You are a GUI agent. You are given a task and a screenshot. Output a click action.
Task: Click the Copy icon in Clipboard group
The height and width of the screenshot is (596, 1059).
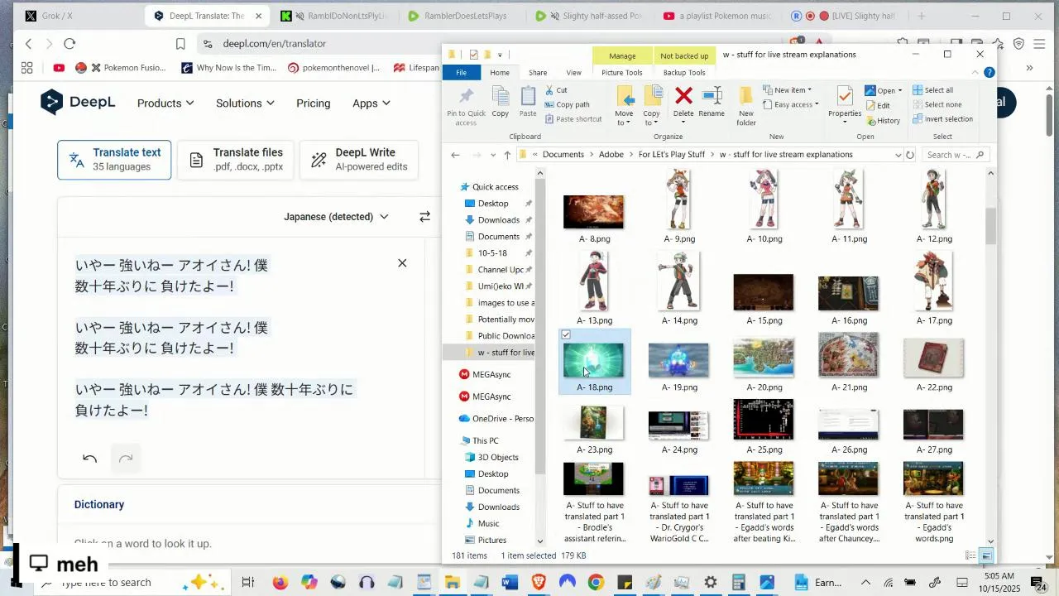[501, 96]
